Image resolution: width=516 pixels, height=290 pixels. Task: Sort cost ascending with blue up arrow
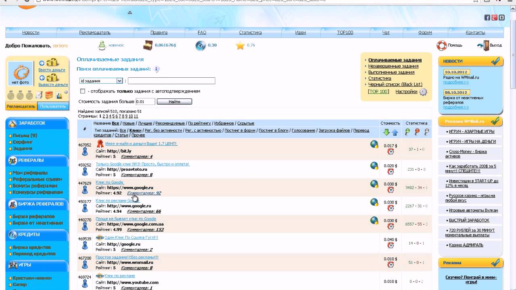click(x=395, y=132)
